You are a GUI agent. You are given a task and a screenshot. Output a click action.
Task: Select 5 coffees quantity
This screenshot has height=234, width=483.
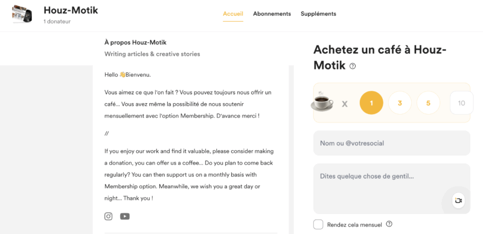pos(428,103)
